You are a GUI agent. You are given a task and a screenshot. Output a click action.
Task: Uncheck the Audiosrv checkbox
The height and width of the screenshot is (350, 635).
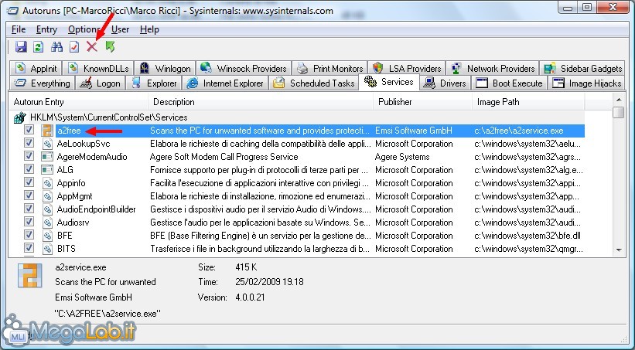(x=29, y=222)
